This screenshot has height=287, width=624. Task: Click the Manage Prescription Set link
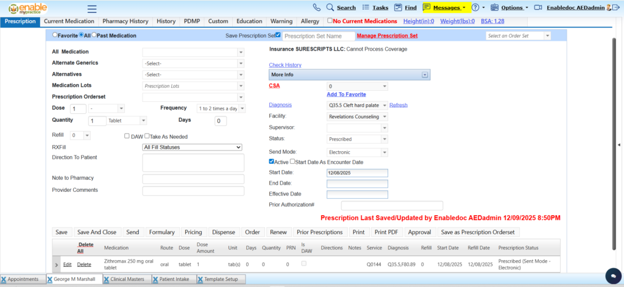click(387, 36)
